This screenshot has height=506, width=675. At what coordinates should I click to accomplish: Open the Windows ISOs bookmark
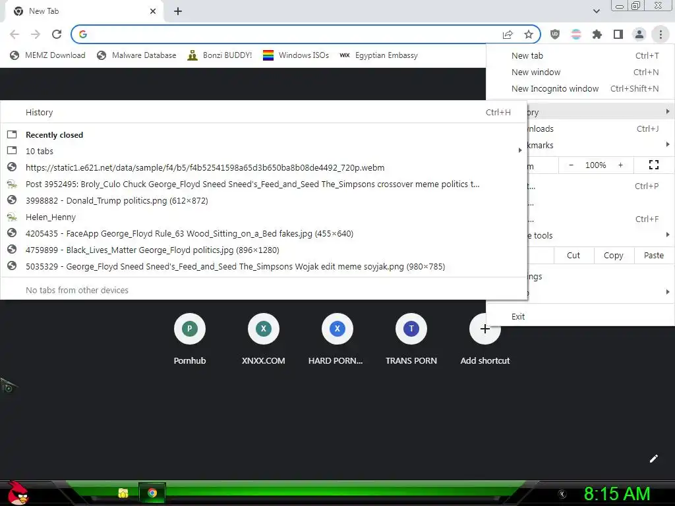pos(296,55)
